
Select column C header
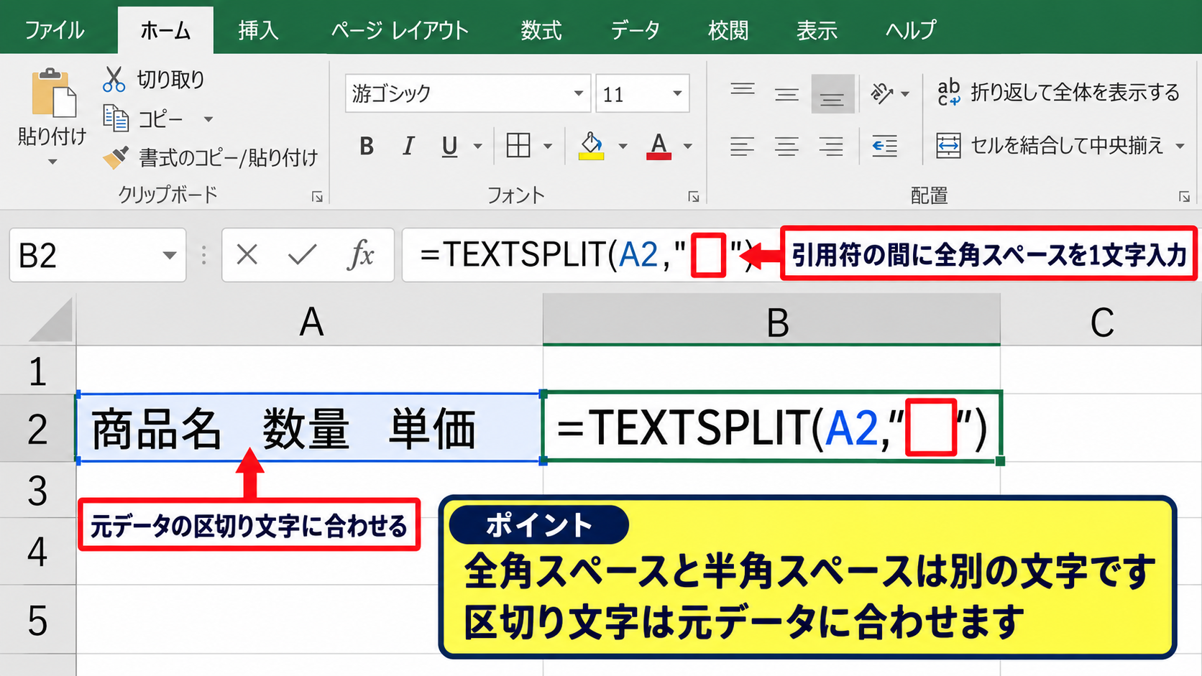[x=1101, y=321]
